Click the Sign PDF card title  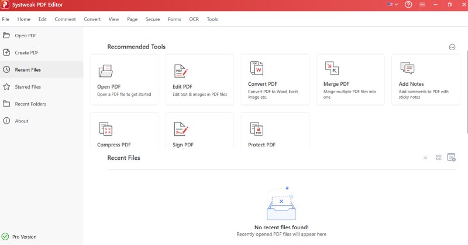pos(183,145)
